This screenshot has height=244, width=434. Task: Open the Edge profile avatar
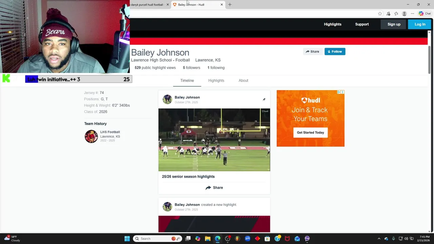pos(404,14)
